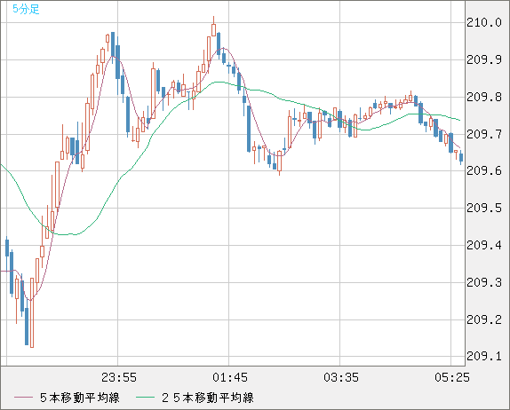
Task: Click the 209.4 price axis label
Action: 484,245
